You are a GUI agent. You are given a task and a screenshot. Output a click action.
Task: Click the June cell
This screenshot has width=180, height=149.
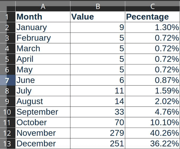pyautogui.click(x=43, y=80)
